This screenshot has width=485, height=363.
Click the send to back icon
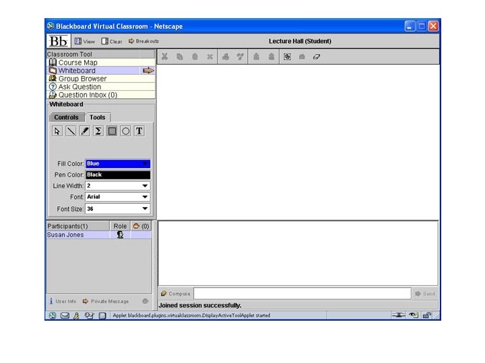pyautogui.click(x=271, y=56)
